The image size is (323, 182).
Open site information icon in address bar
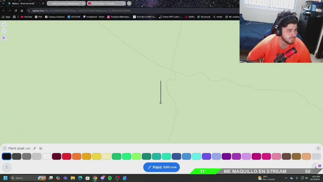click(x=29, y=11)
